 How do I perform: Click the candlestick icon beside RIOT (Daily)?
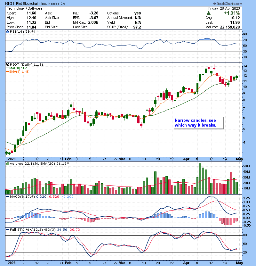point(7,64)
